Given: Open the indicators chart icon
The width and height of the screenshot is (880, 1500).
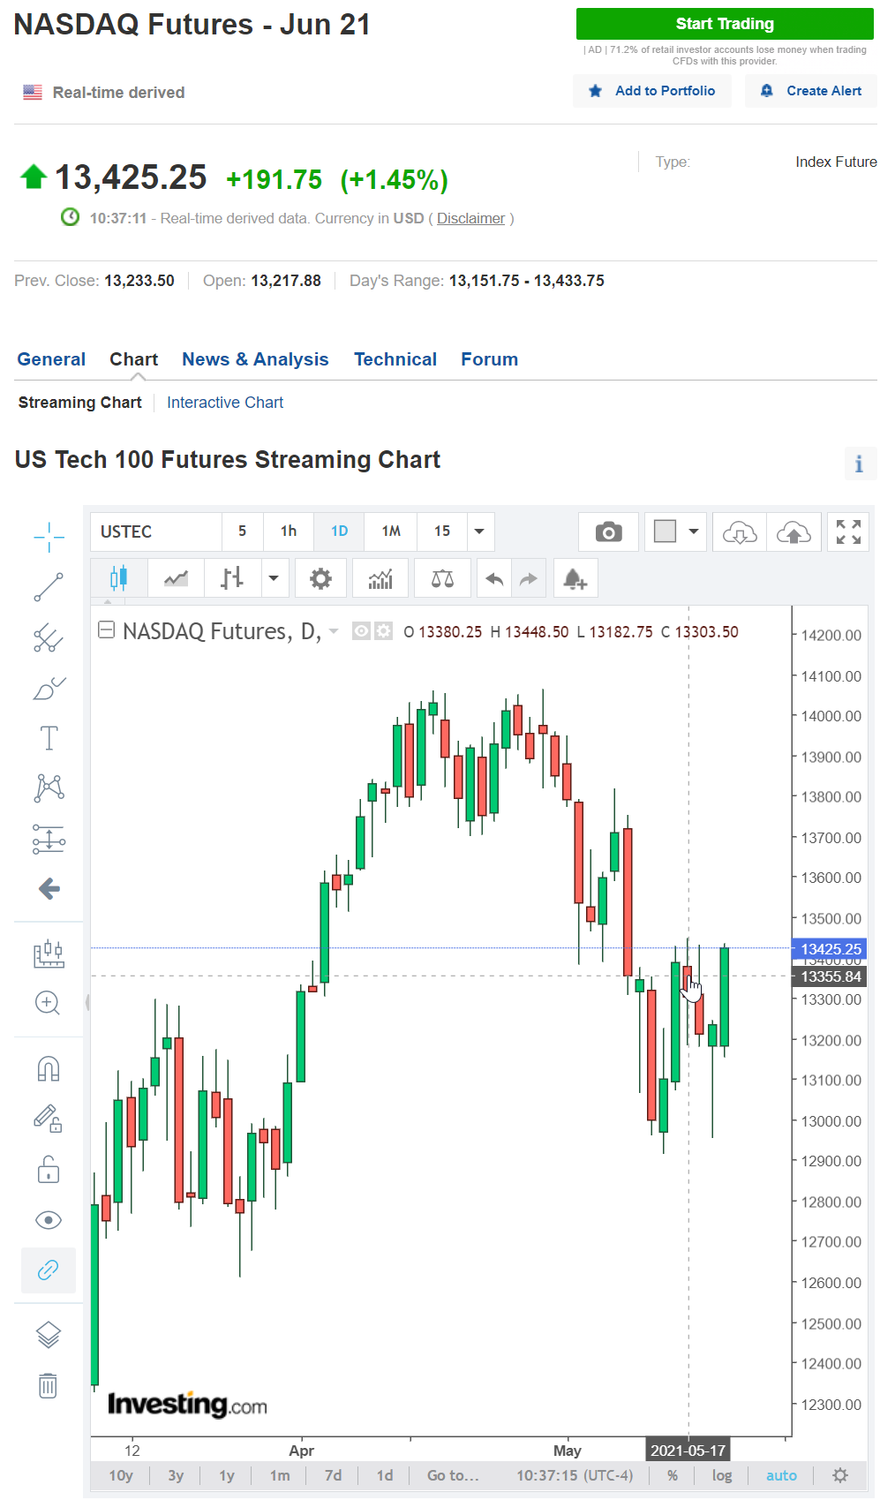Looking at the screenshot, I should (x=380, y=579).
